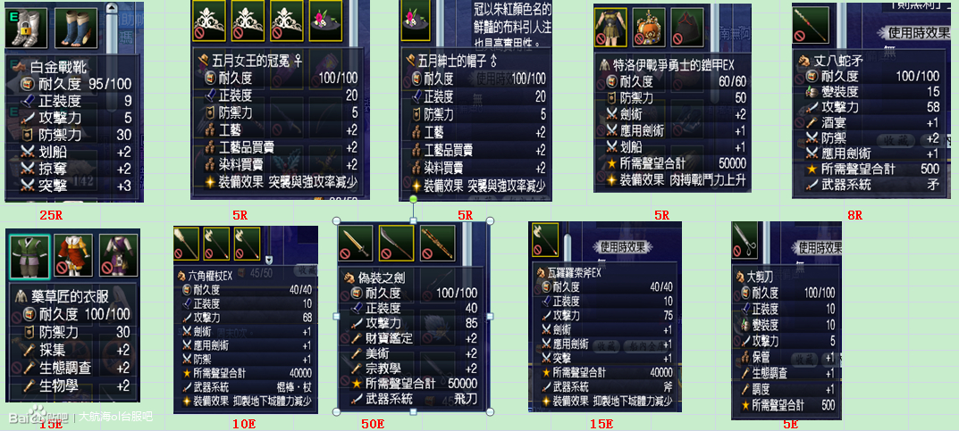Click scroll-down arrow beside hex staff icons
Screen dimensions: 959x431
(x=268, y=260)
